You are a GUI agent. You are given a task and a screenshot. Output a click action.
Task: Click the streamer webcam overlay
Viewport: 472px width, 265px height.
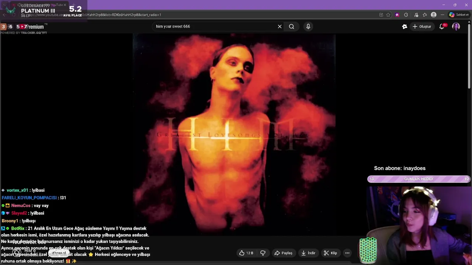coord(420,225)
